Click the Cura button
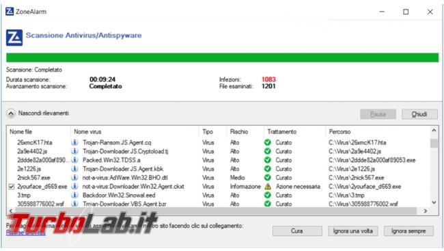Screen dimensions: 444x251 [297, 231]
